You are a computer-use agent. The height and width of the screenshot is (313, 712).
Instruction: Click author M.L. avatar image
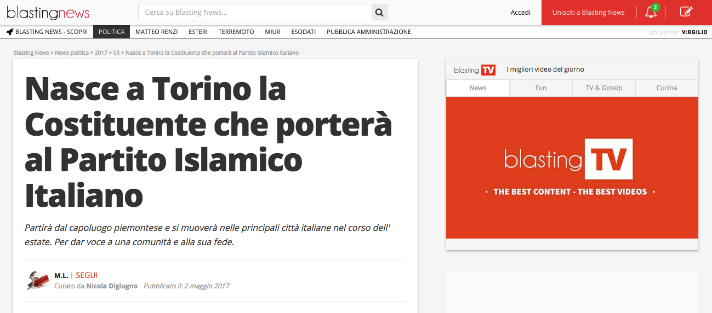click(x=38, y=280)
